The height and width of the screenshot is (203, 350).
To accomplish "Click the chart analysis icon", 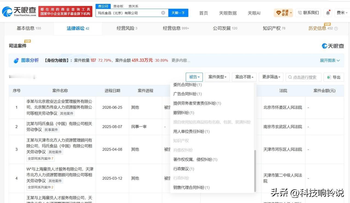I will (x=16, y=60).
